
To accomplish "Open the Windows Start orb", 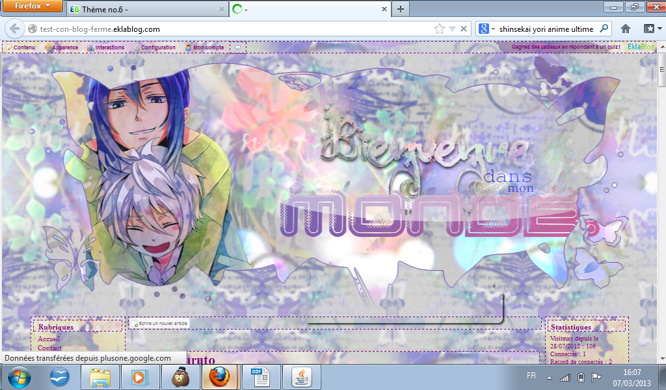I will (x=19, y=377).
